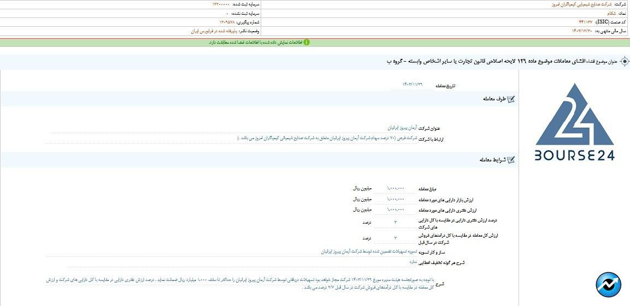Click the green info icon in the notice bar

(x=307, y=42)
